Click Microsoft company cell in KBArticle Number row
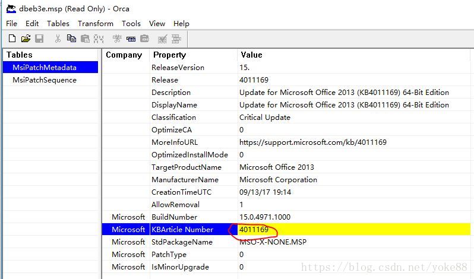 128,230
